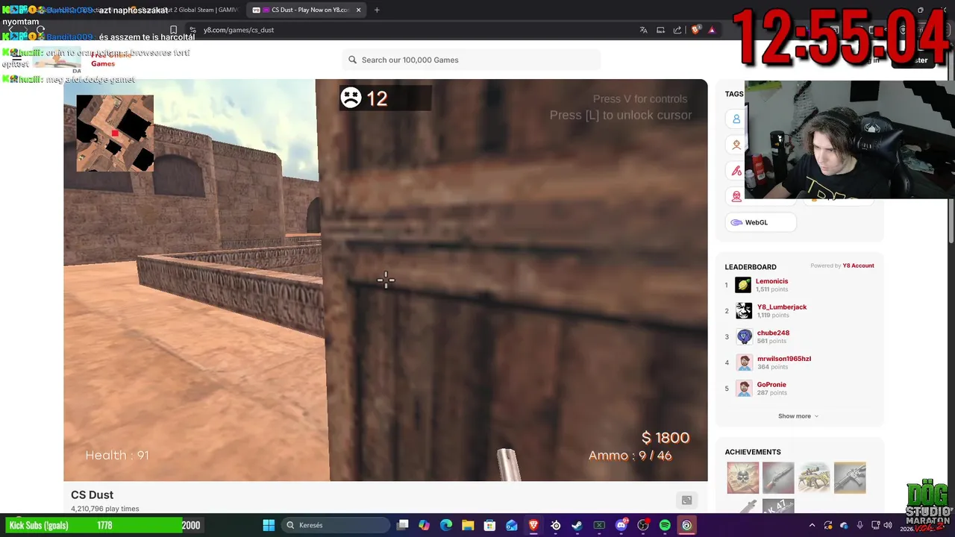The width and height of the screenshot is (955, 537).
Task: Click the Search our 100,000 Games field
Action: pyautogui.click(x=472, y=60)
